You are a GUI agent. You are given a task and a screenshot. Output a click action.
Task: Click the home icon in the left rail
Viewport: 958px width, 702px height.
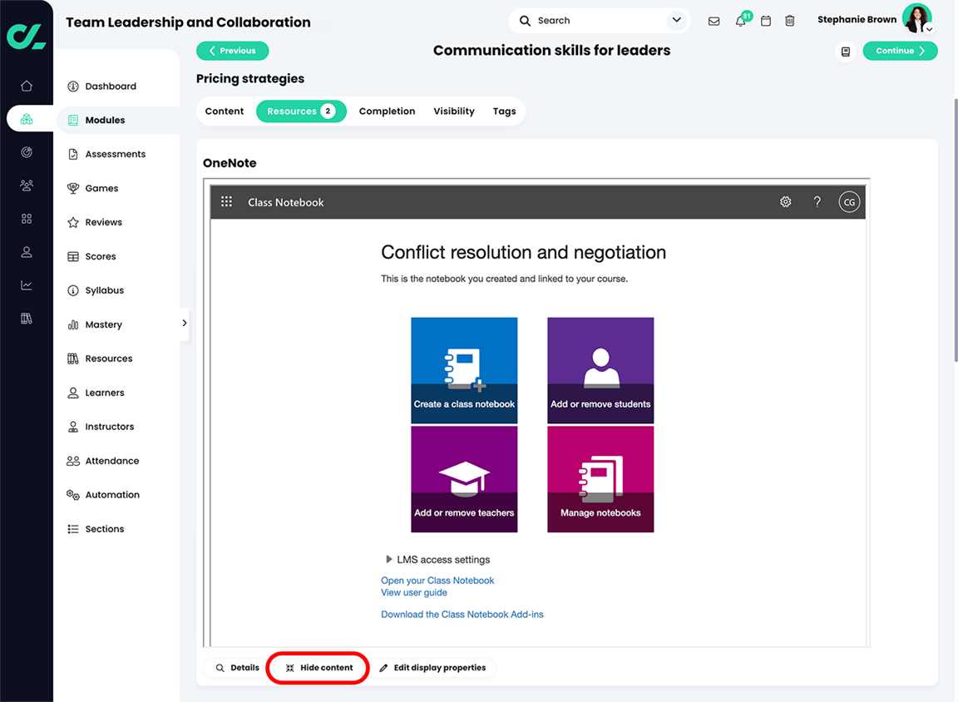tap(27, 86)
